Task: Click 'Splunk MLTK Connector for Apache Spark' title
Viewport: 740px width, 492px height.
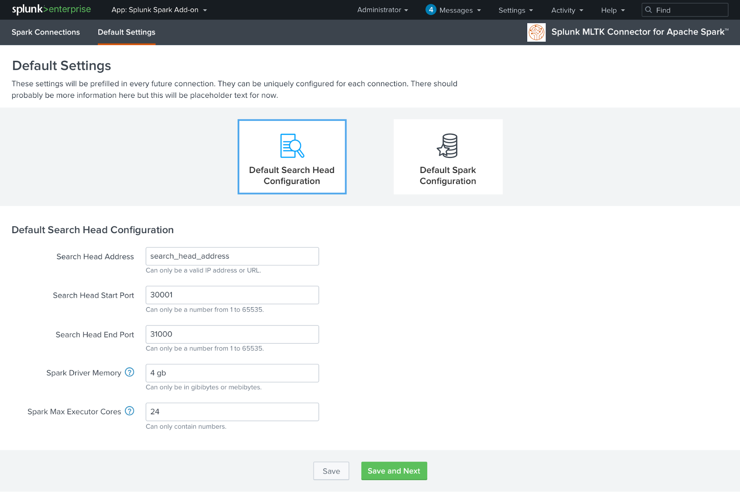Action: tap(640, 32)
